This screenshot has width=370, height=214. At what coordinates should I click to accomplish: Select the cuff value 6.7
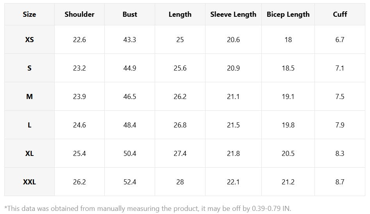pos(340,40)
